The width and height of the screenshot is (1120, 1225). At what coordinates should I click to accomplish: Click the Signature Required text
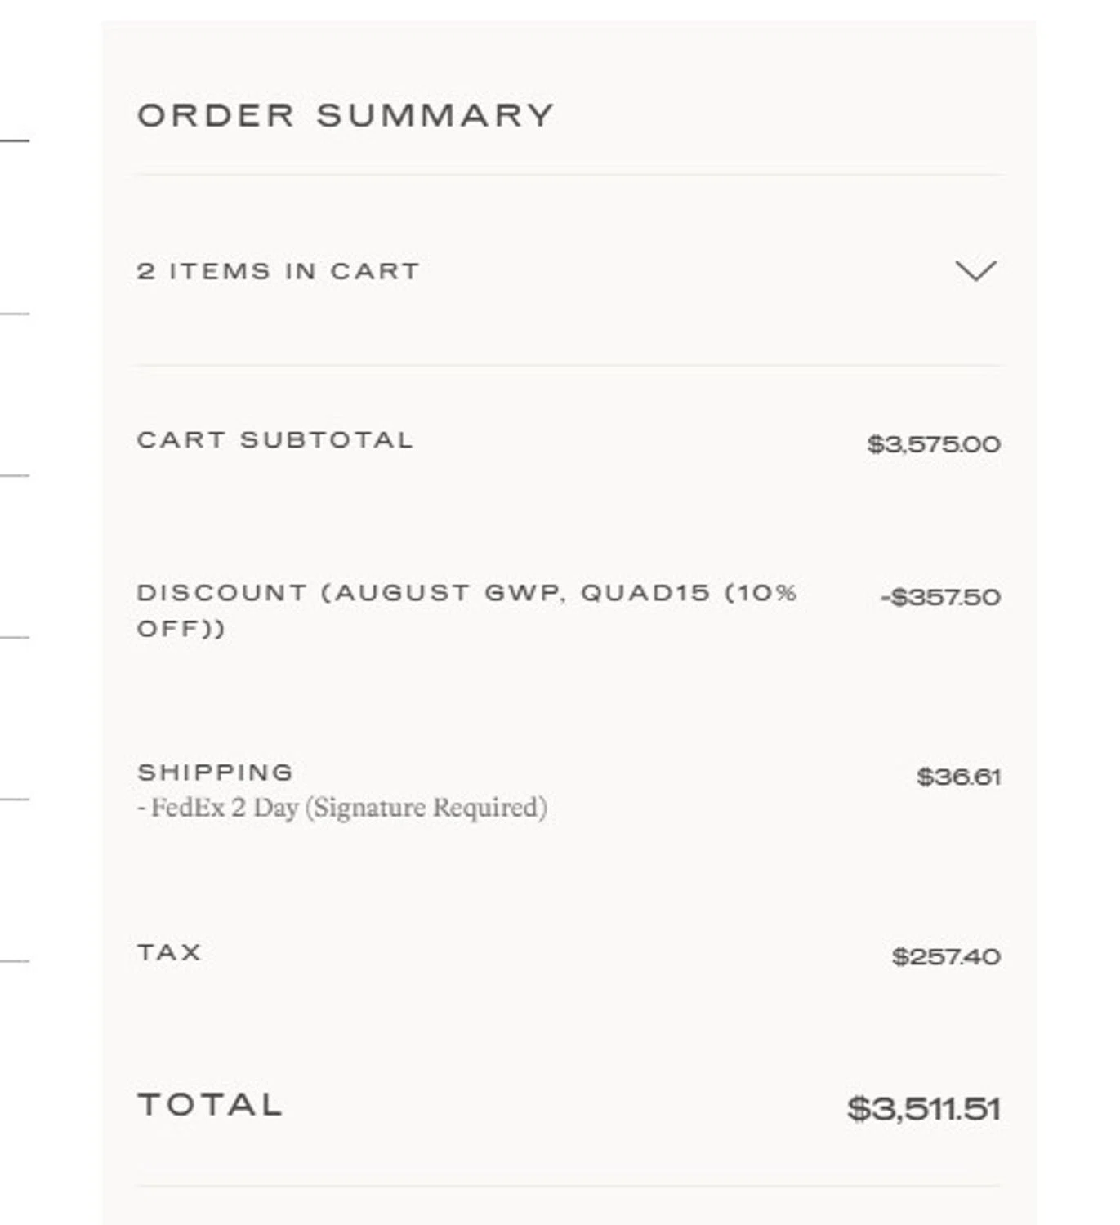[426, 808]
